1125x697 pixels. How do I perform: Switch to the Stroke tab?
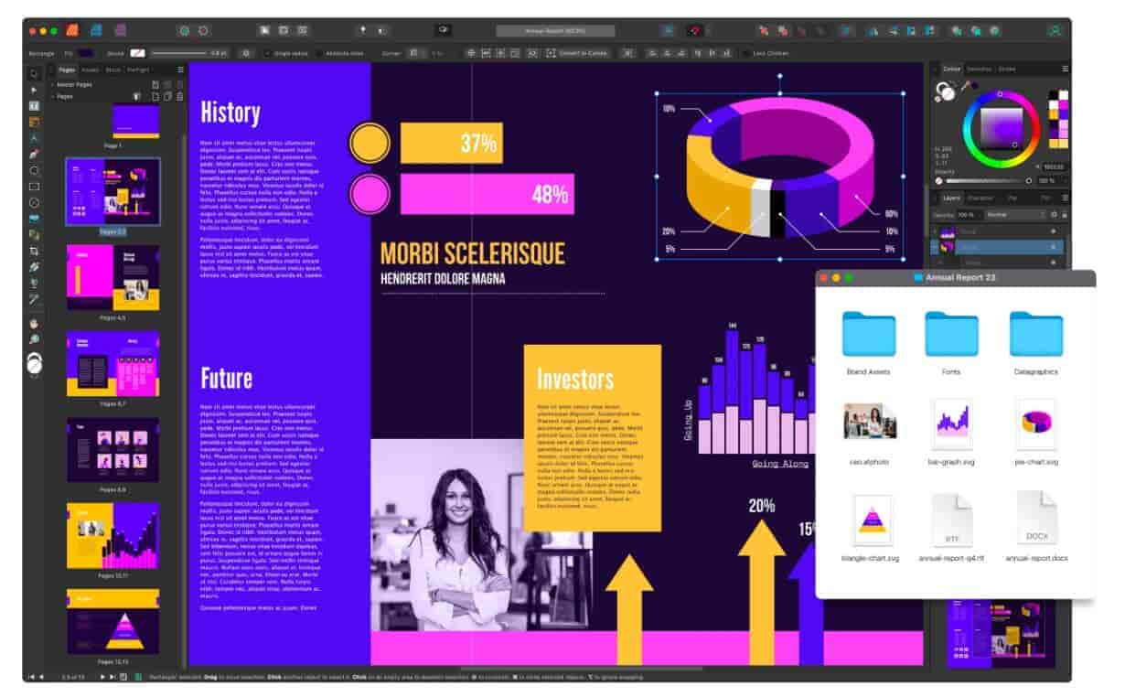tap(1006, 69)
